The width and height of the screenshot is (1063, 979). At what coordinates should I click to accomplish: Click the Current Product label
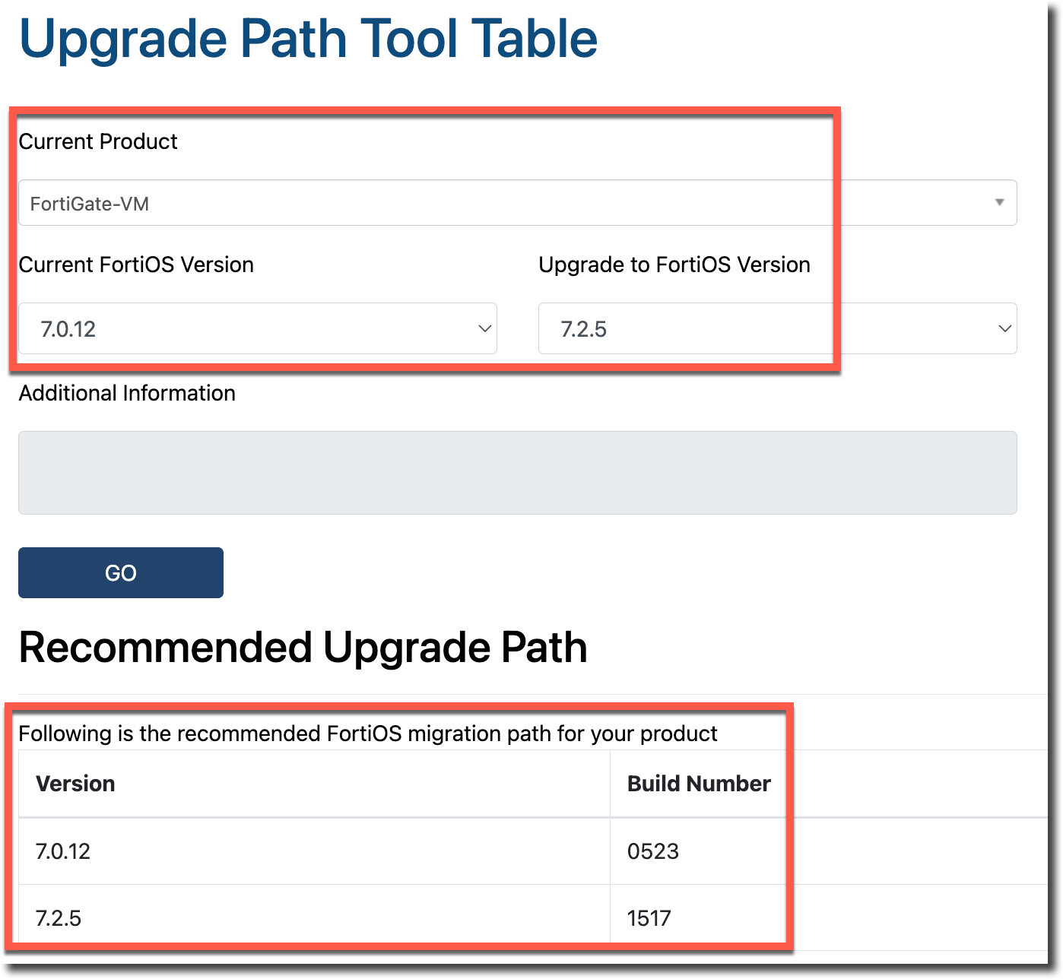click(98, 141)
